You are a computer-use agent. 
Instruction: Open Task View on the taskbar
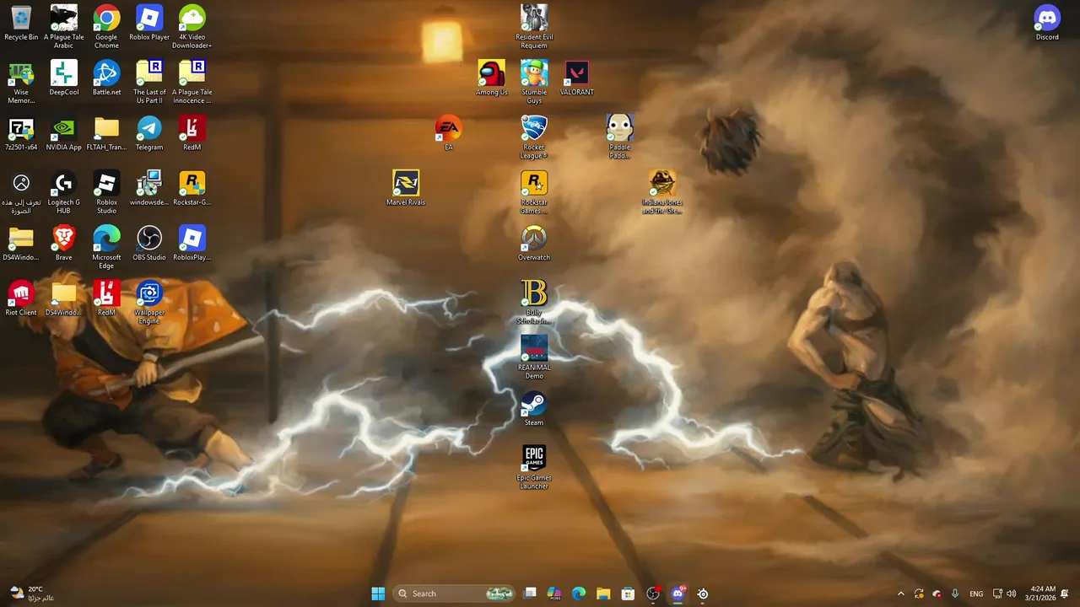tap(530, 594)
